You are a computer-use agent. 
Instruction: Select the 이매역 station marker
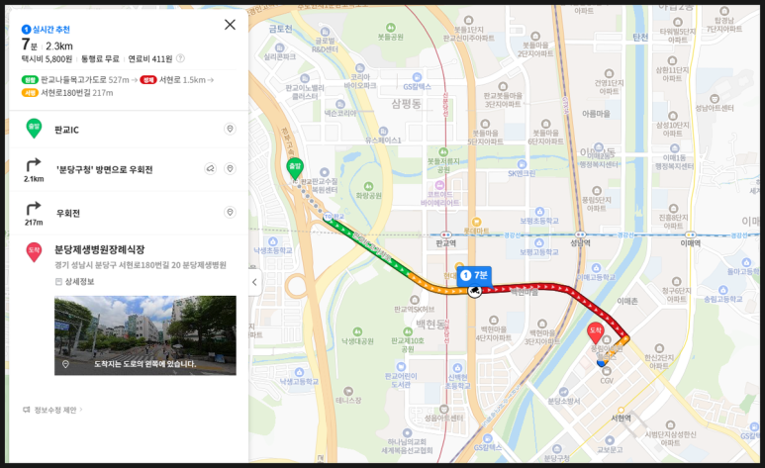[x=690, y=235]
